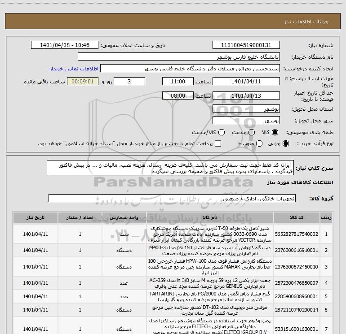
Task: Click the HPW-100 MAHAK carwash item name
Action: [x=210, y=267]
